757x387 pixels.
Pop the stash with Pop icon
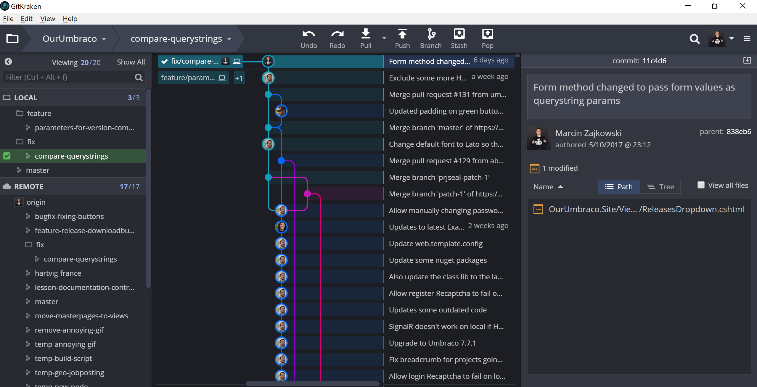pos(487,39)
